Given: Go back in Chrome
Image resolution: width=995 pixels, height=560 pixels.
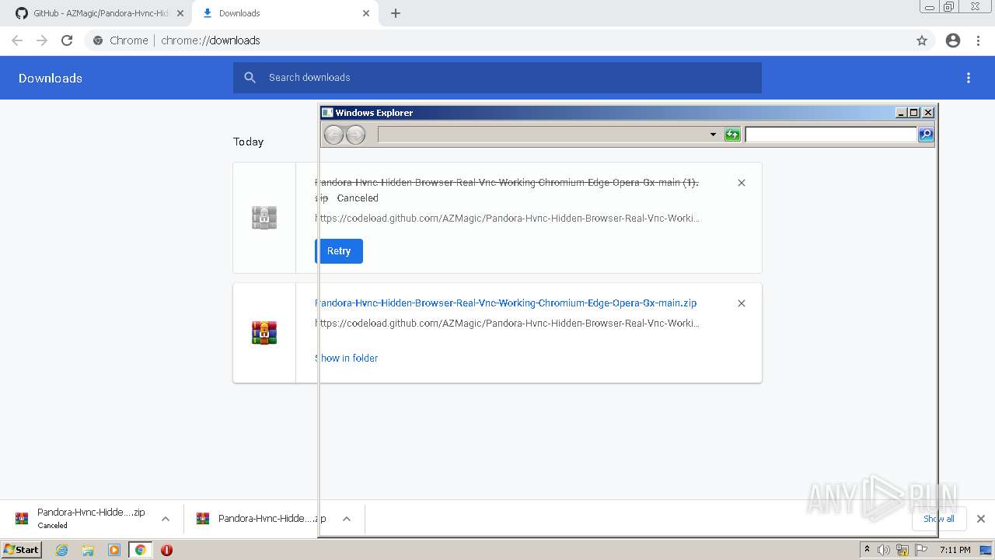Looking at the screenshot, I should [17, 40].
